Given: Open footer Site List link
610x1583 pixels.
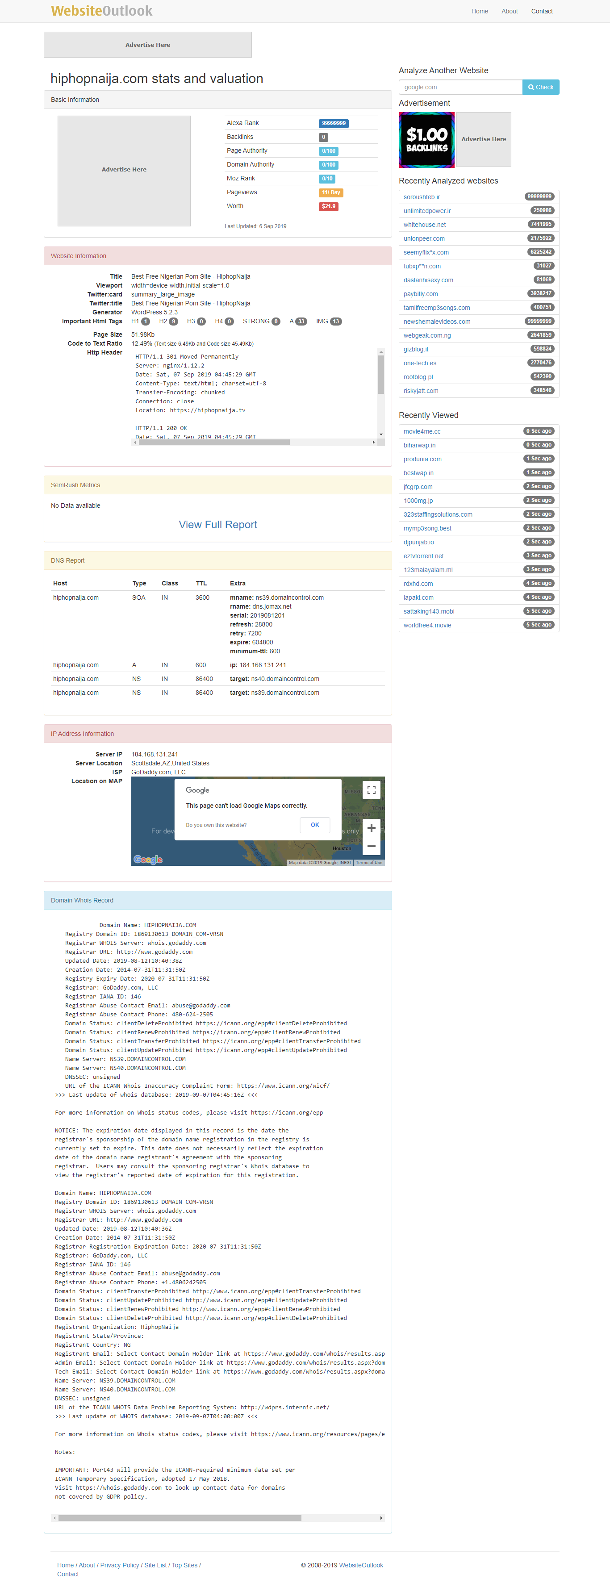Looking at the screenshot, I should coord(155,1565).
